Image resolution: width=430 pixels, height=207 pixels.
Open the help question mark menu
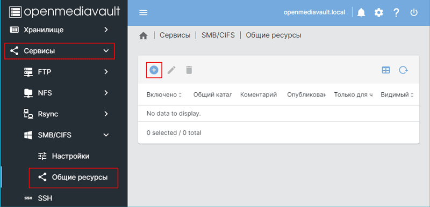(x=396, y=12)
